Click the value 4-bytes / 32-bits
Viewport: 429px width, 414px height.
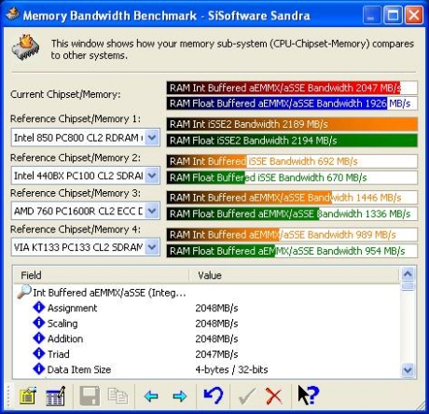coord(231,369)
